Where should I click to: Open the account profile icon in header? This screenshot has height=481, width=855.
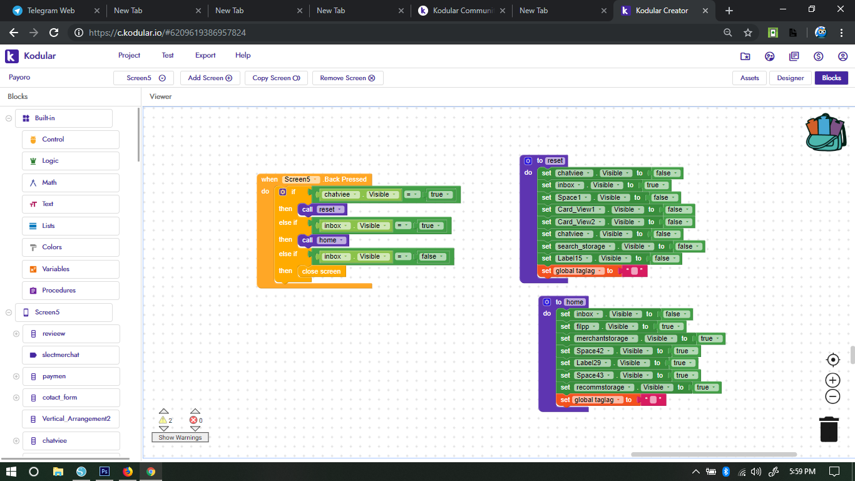(842, 56)
